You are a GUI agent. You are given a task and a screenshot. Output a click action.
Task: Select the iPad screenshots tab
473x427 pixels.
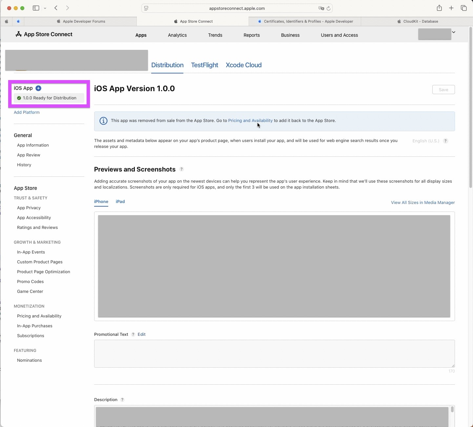120,202
